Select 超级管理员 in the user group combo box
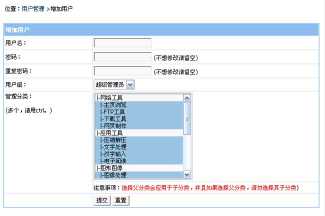This screenshot has height=216, width=325. 110,85
